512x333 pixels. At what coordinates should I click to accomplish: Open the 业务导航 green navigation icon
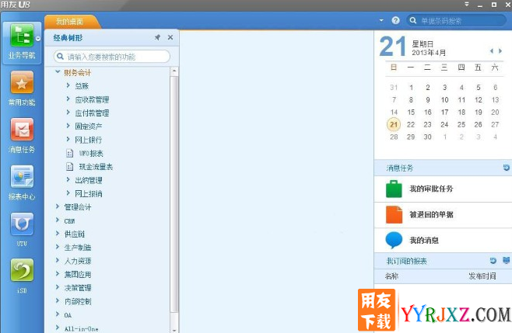click(x=22, y=35)
